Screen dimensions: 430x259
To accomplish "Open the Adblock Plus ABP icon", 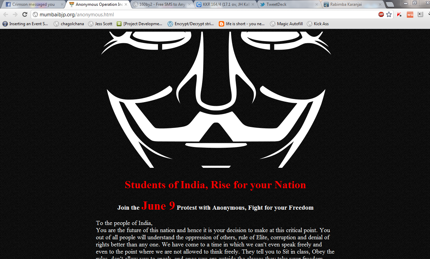I will pyautogui.click(x=381, y=14).
